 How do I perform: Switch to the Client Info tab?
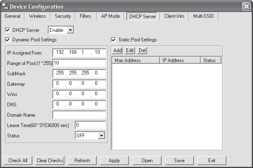[x=174, y=16]
